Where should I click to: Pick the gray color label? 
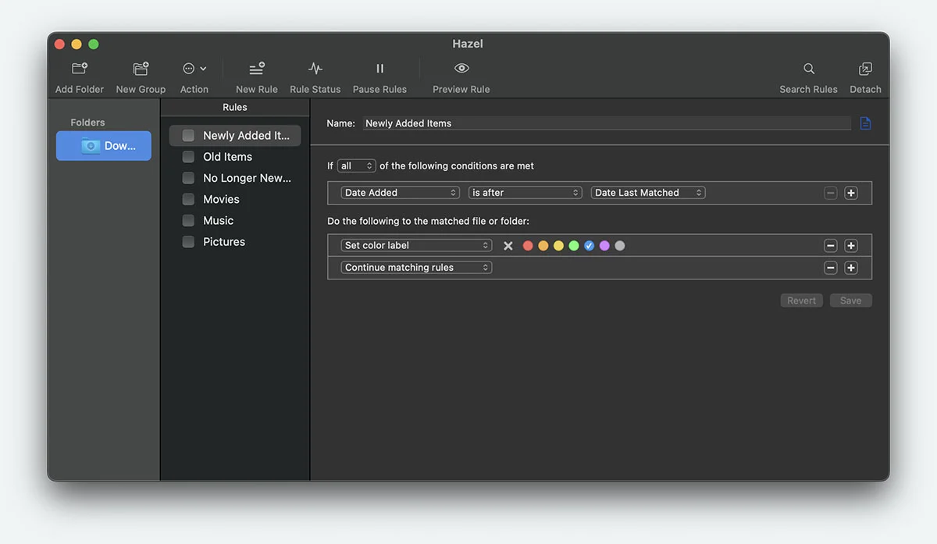[x=620, y=246]
